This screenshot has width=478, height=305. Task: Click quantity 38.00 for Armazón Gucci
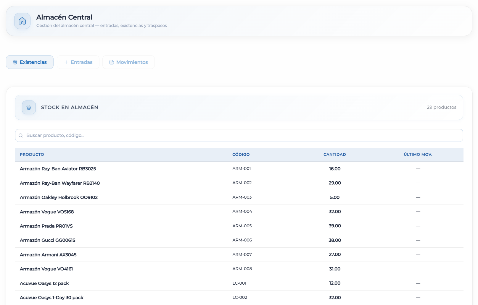(x=334, y=240)
